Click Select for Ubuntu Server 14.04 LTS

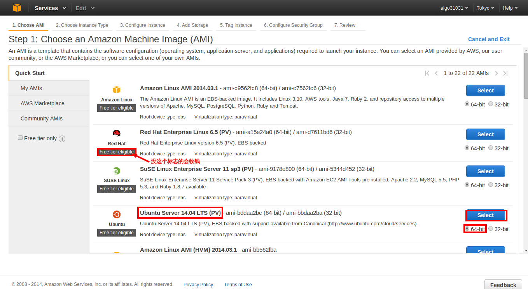(486, 215)
